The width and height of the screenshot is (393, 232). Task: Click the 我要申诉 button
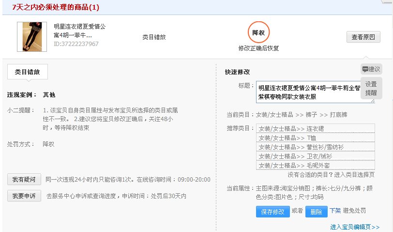tap(25, 196)
